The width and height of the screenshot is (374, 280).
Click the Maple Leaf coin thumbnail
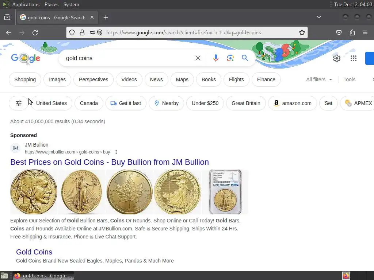130,192
